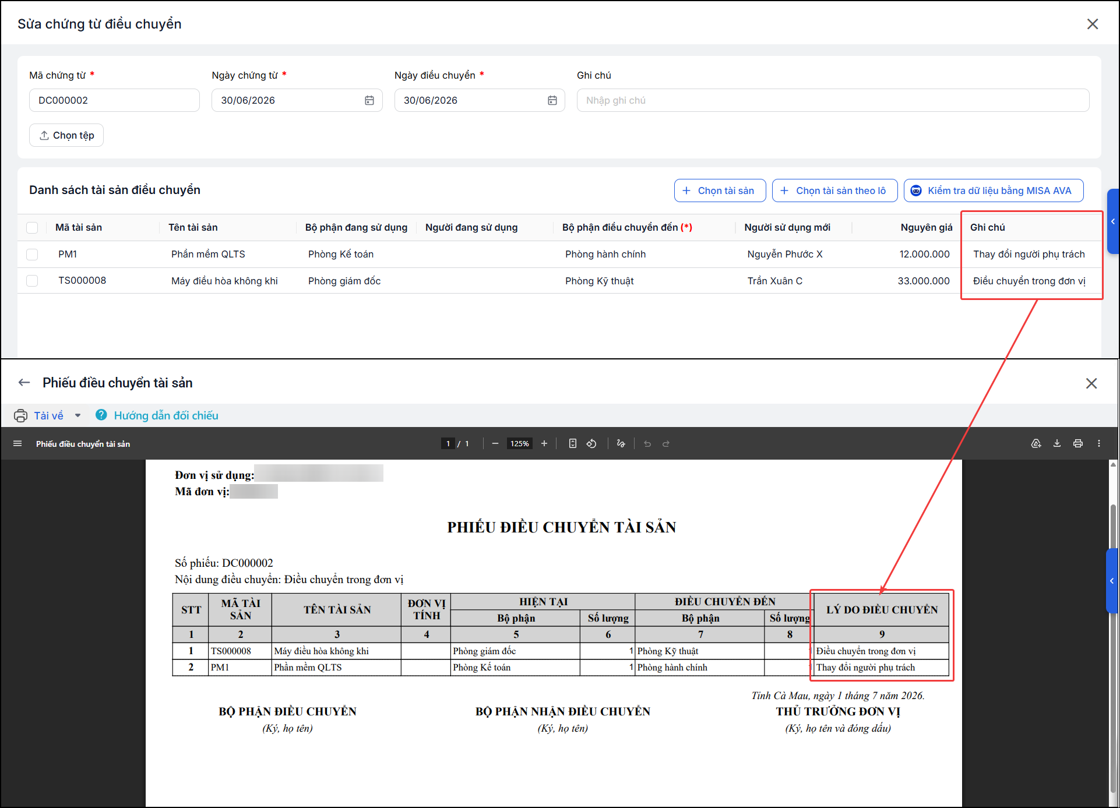Click the fit to page icon
This screenshot has width=1120, height=808.
point(573,443)
